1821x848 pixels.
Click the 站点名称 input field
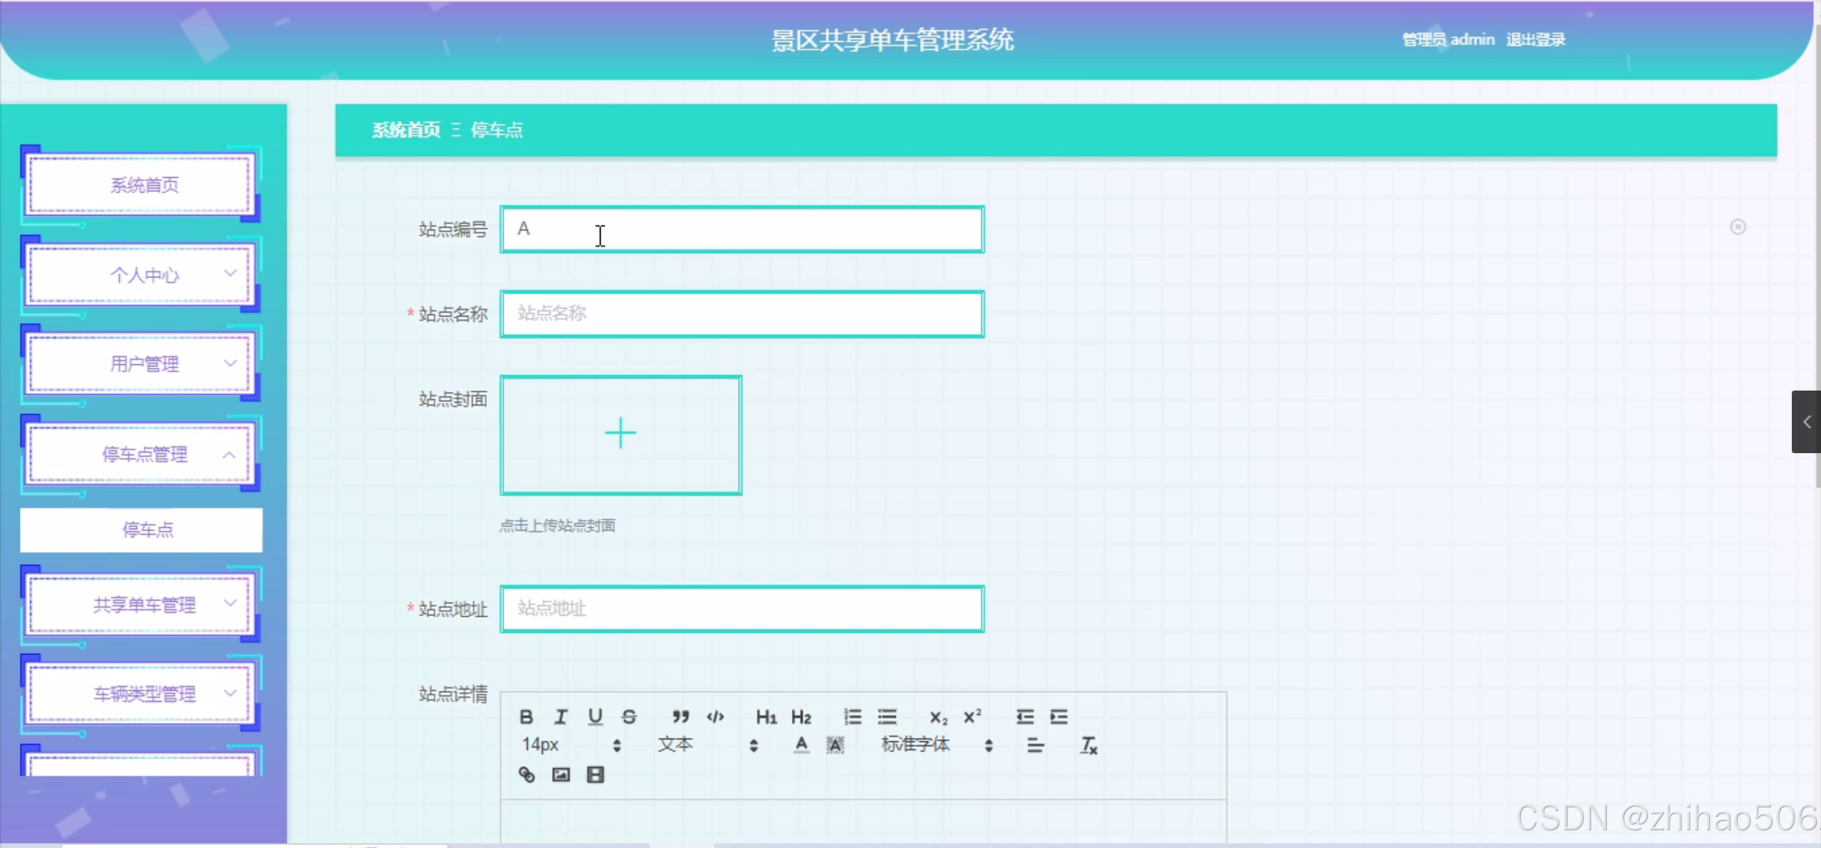741,314
